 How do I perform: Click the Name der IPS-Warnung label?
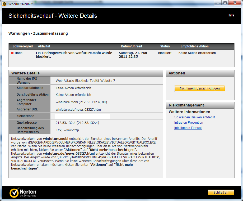[x=27, y=81]
